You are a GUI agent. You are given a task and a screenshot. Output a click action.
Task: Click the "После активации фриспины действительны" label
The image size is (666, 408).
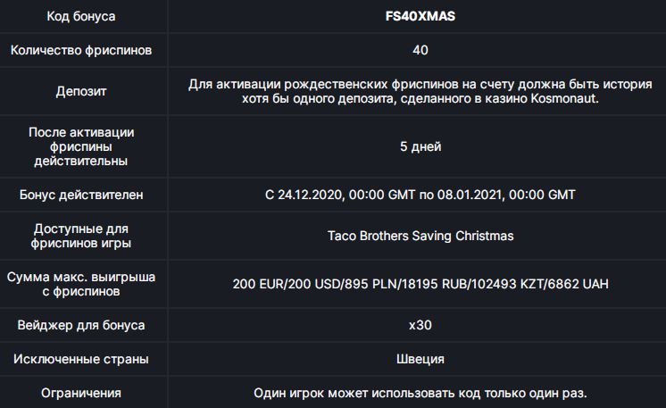pos(80,146)
